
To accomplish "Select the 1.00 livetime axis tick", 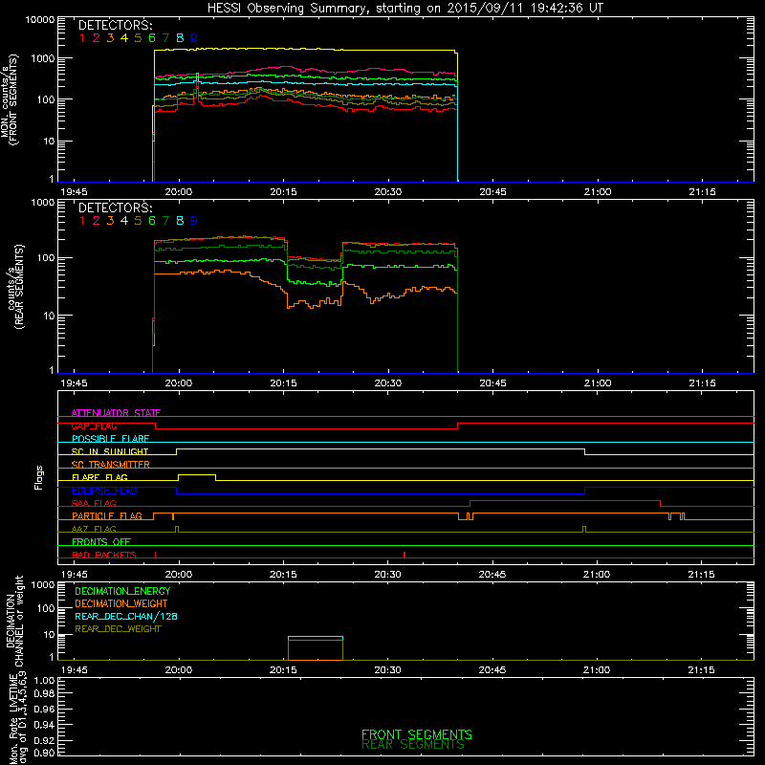I will pos(44,680).
